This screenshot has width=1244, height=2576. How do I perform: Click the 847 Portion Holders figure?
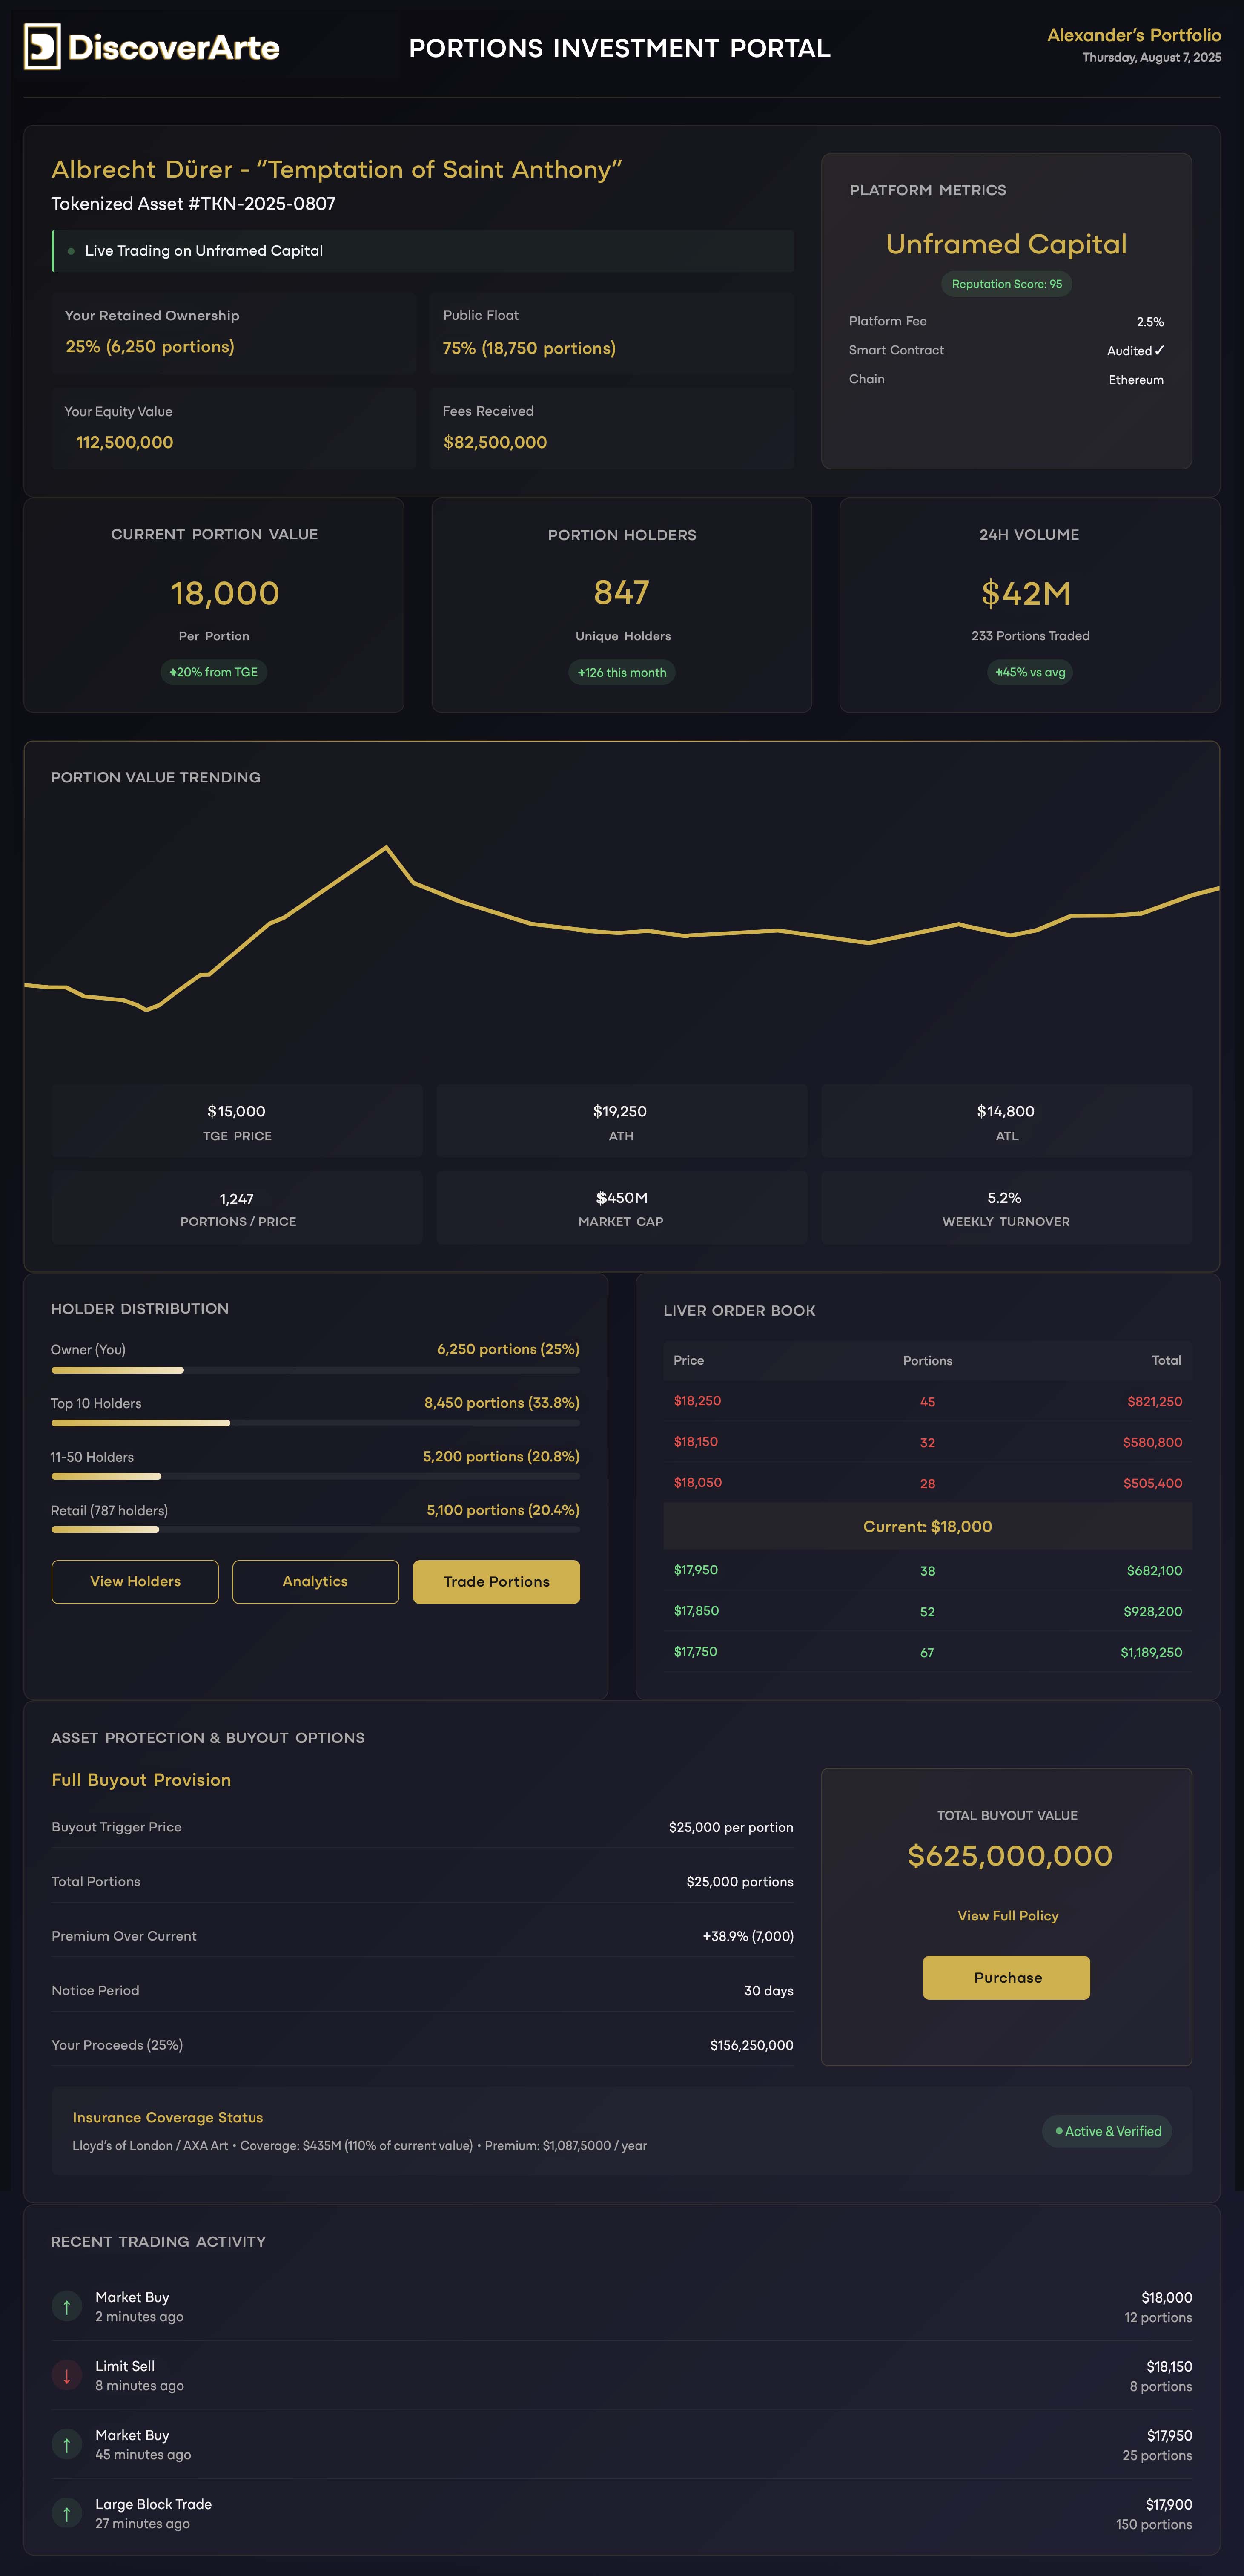[622, 593]
